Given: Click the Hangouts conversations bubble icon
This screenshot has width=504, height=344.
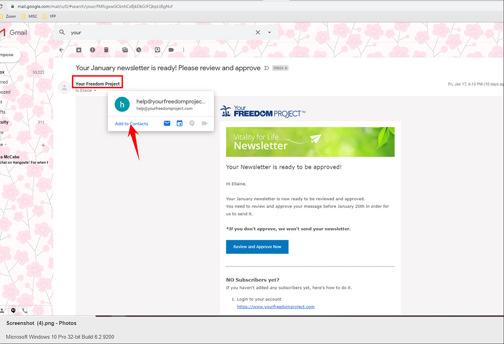Looking at the screenshot, I should click(13, 310).
